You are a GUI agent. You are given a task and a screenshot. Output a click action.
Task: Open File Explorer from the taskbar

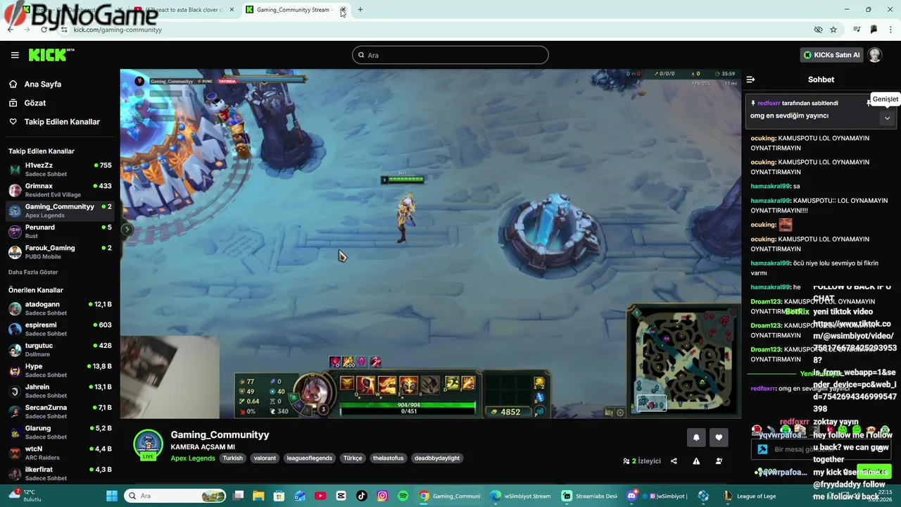click(258, 496)
